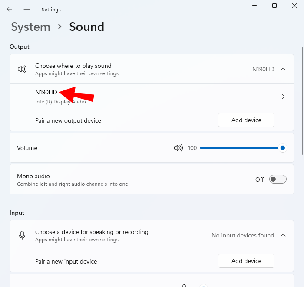Viewport: 304px width, 287px height.
Task: Close the Settings window
Action: (x=294, y=6)
